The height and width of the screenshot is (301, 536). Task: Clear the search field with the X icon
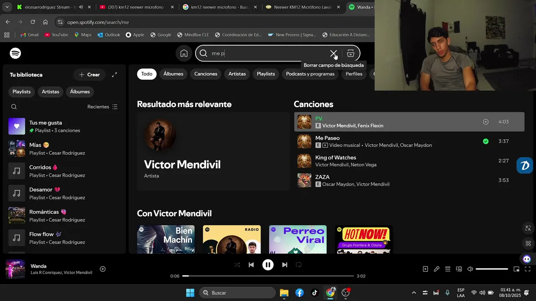point(333,54)
